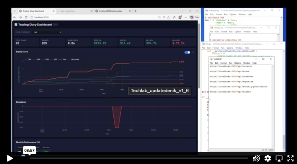Toggle the Equity Curve switch
The height and width of the screenshot is (164, 297).
(x=187, y=52)
